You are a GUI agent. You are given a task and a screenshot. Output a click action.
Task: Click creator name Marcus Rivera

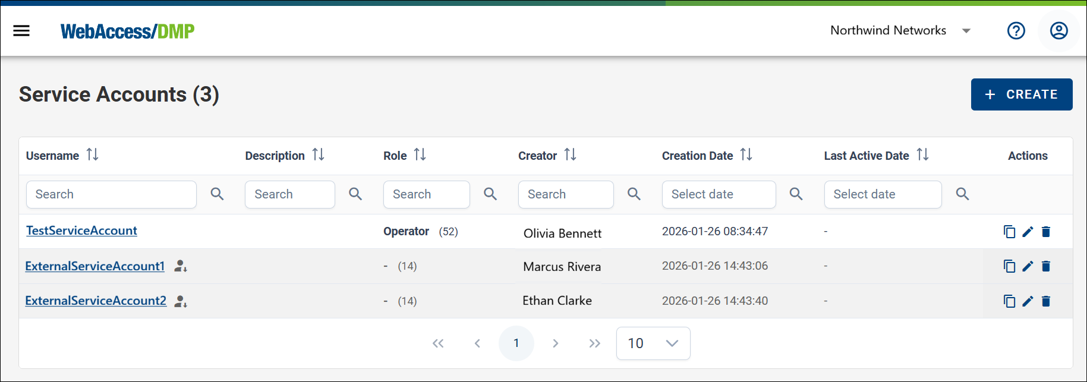pos(562,267)
